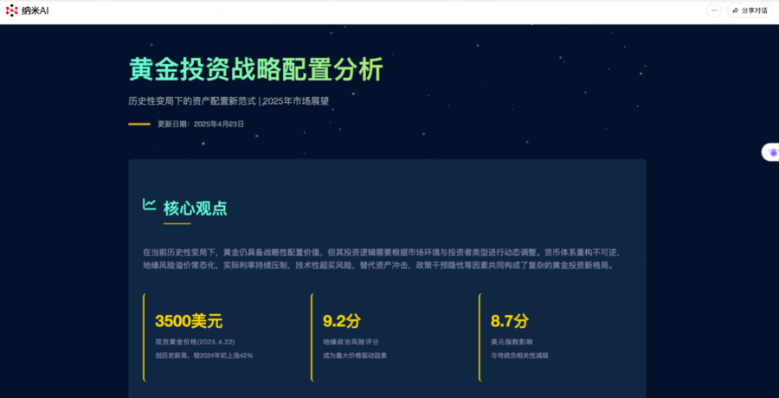
Task: Select the 3500美元 statistic value
Action: click(189, 321)
